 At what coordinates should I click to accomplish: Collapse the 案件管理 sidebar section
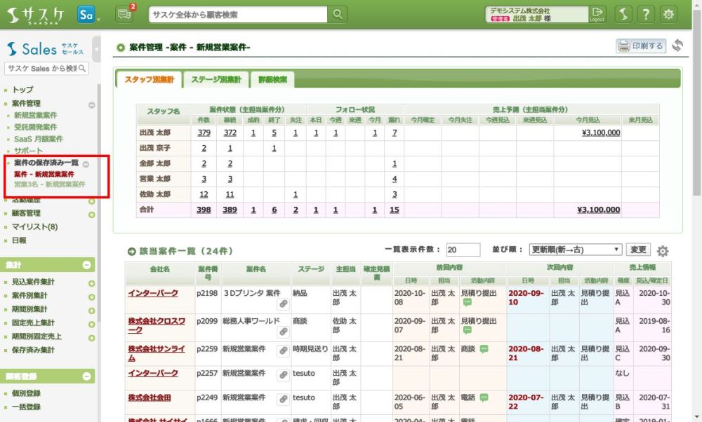pos(91,104)
